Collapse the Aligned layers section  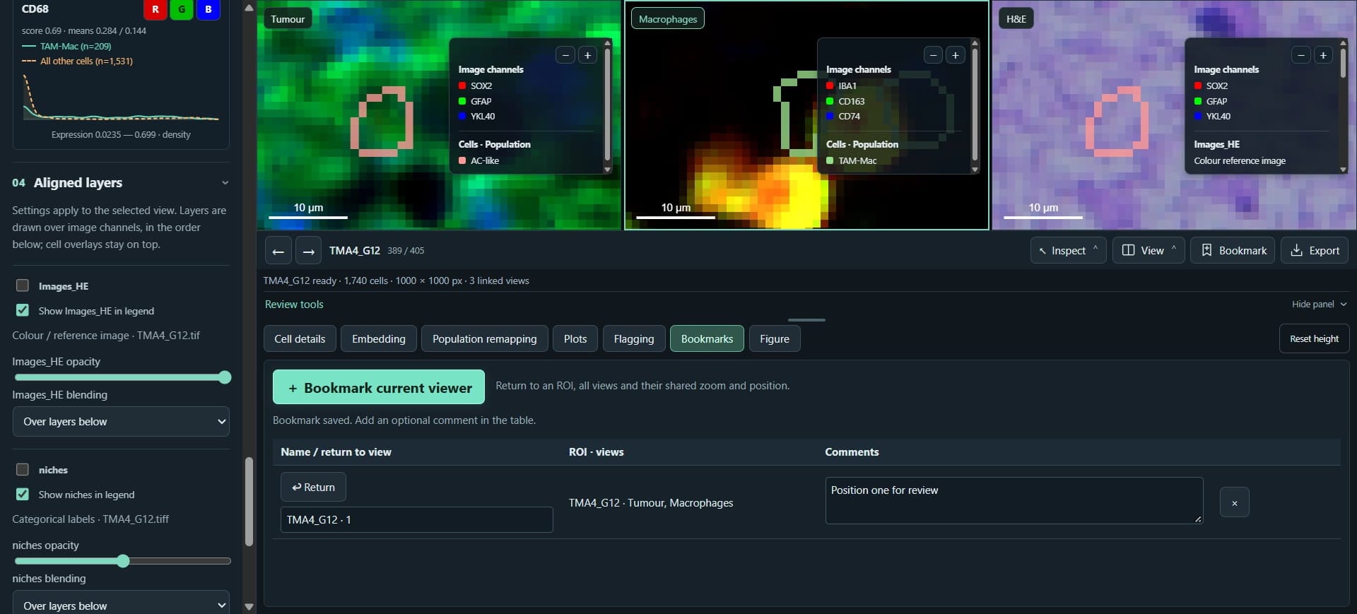click(225, 183)
